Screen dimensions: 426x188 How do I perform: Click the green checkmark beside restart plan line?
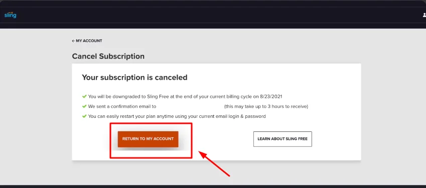coord(84,116)
